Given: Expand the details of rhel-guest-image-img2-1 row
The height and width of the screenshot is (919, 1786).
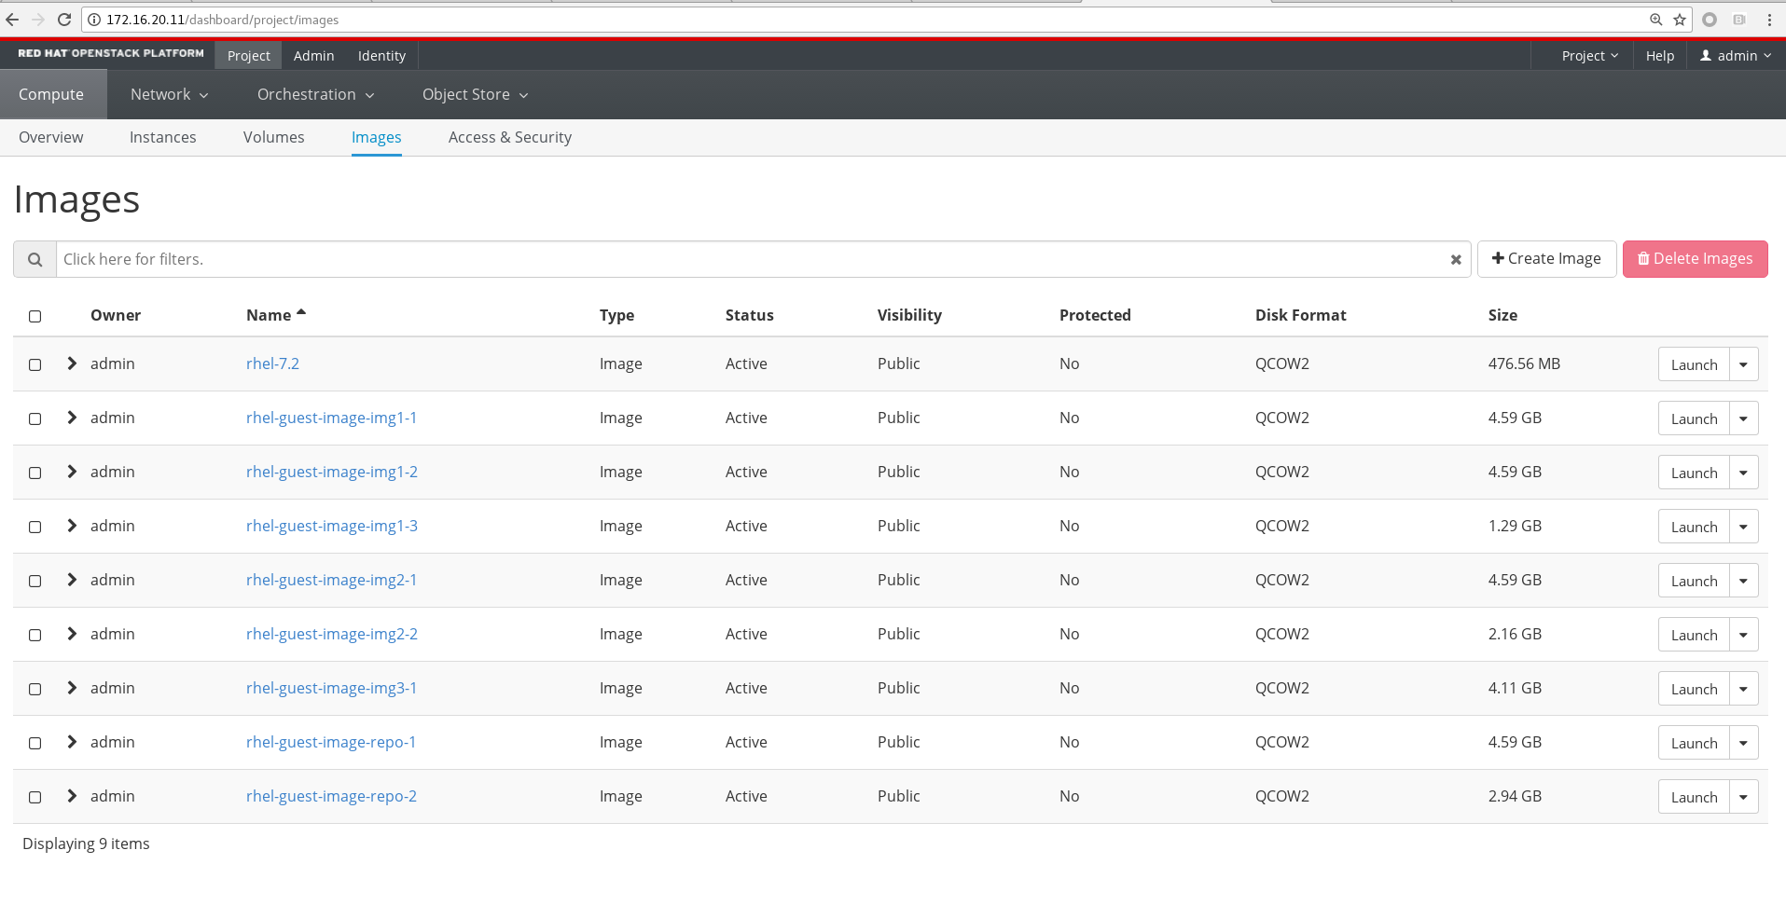Looking at the screenshot, I should (x=72, y=580).
